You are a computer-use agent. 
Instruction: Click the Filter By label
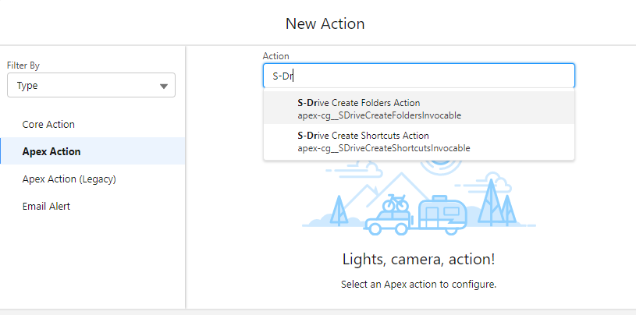click(23, 65)
